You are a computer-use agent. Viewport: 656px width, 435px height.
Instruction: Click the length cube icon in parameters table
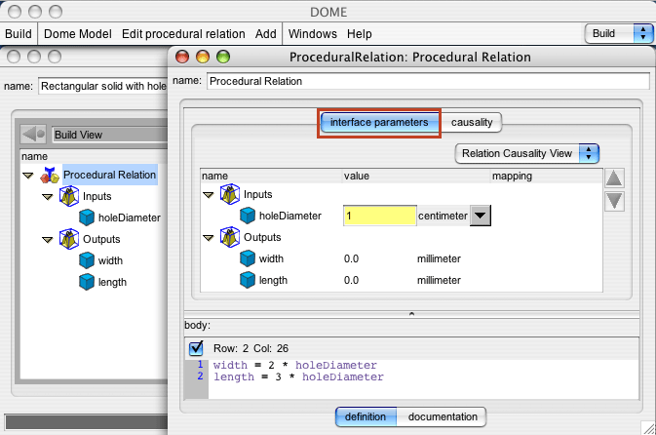click(248, 280)
